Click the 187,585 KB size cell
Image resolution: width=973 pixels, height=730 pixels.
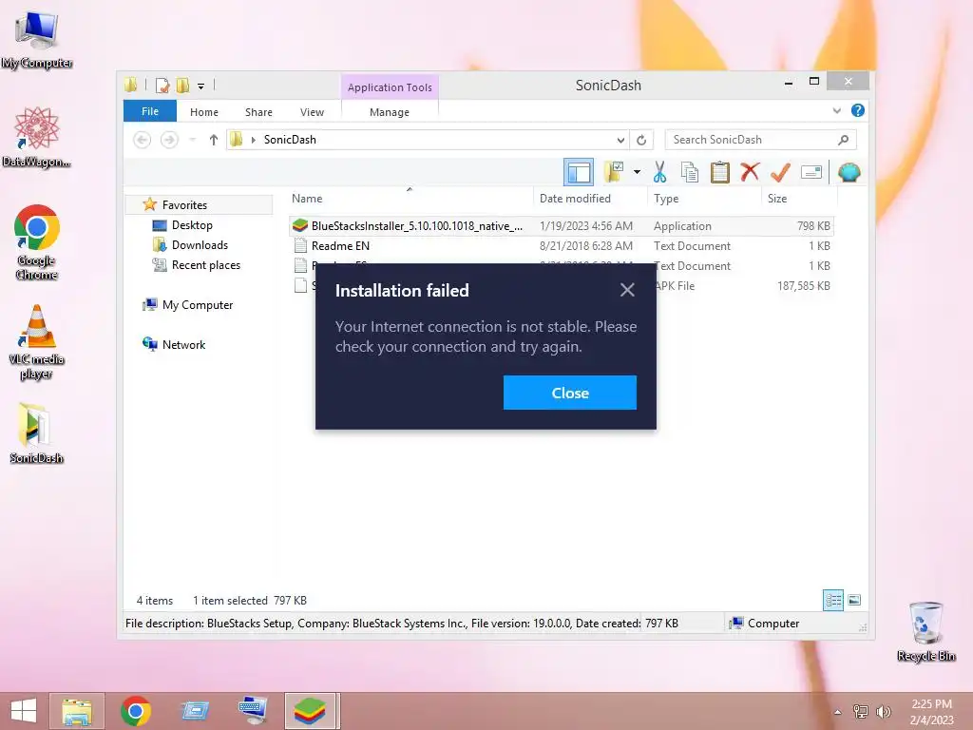tap(804, 285)
